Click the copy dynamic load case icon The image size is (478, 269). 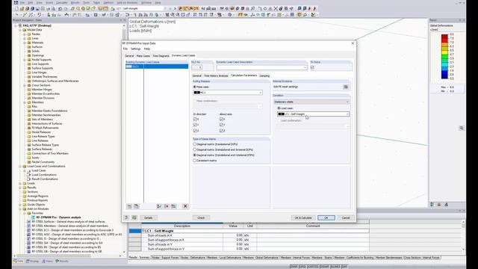tap(136, 206)
